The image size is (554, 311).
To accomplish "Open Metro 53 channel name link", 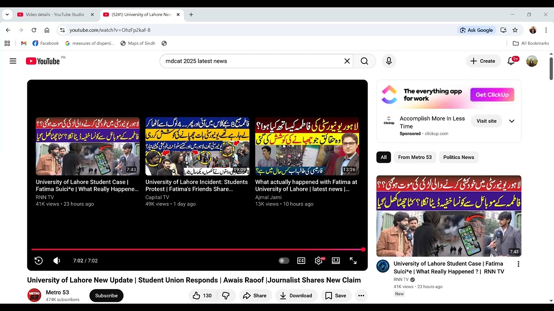I will [x=58, y=292].
